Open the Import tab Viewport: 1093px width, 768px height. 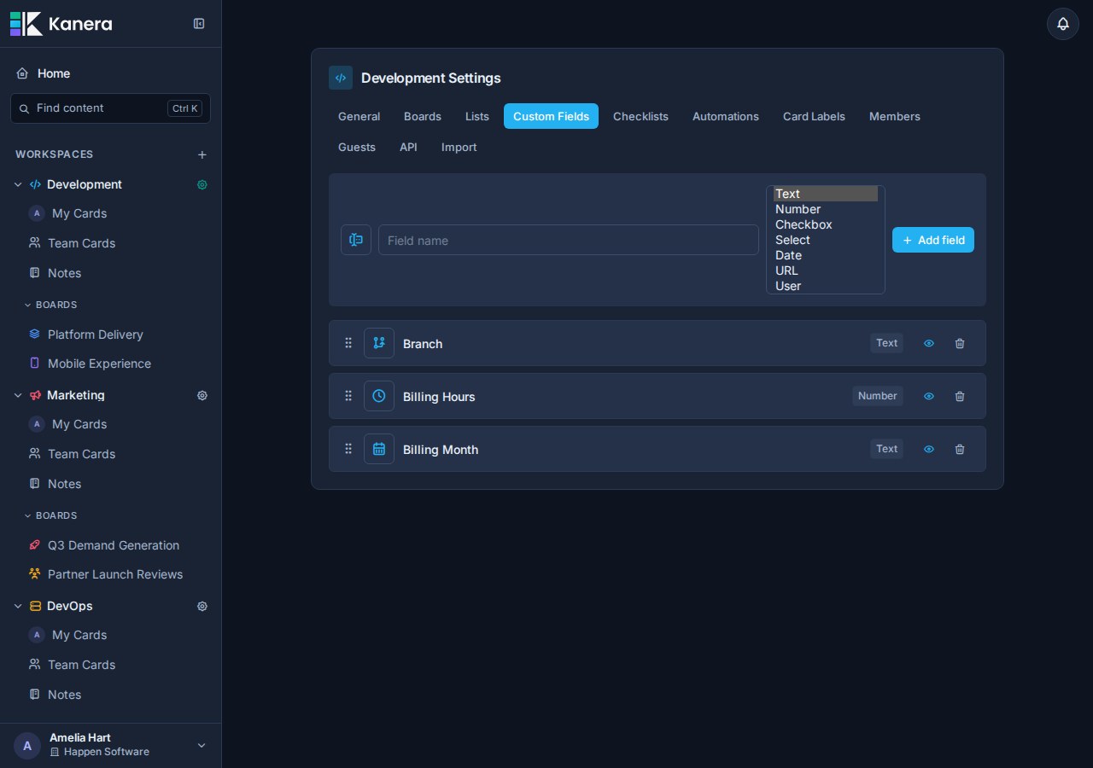(x=459, y=147)
